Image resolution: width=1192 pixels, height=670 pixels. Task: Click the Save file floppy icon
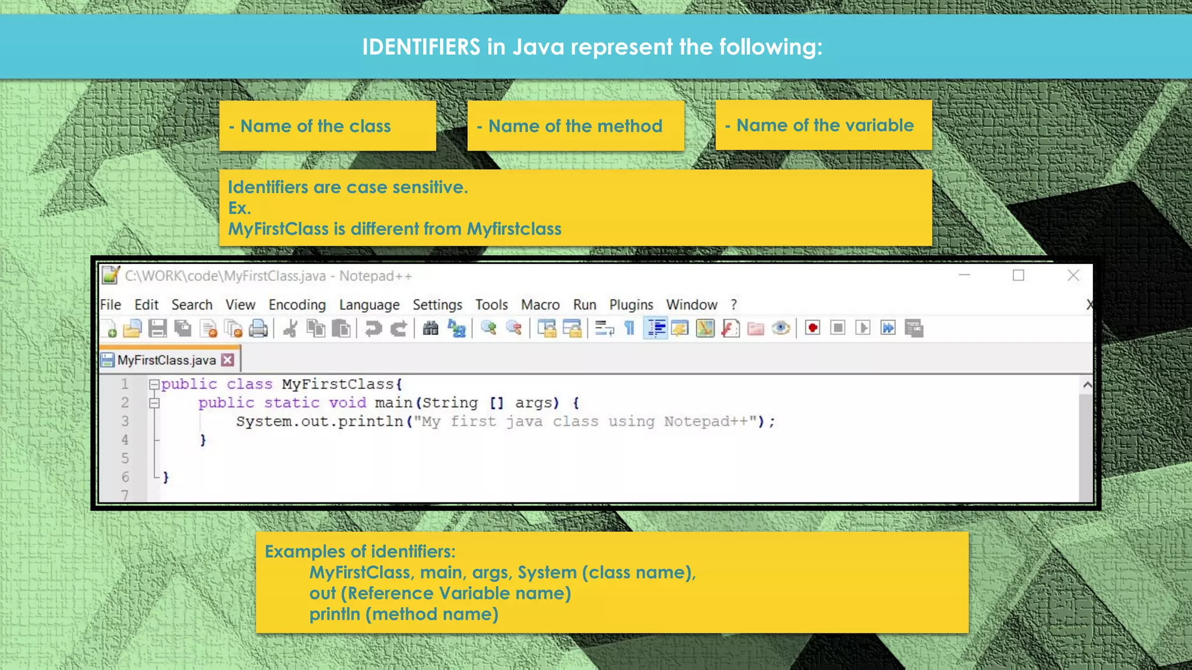(157, 329)
